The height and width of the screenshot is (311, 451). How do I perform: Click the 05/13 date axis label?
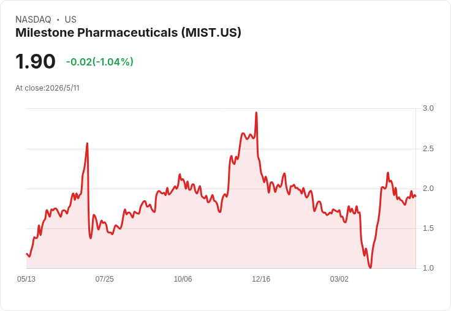26,279
